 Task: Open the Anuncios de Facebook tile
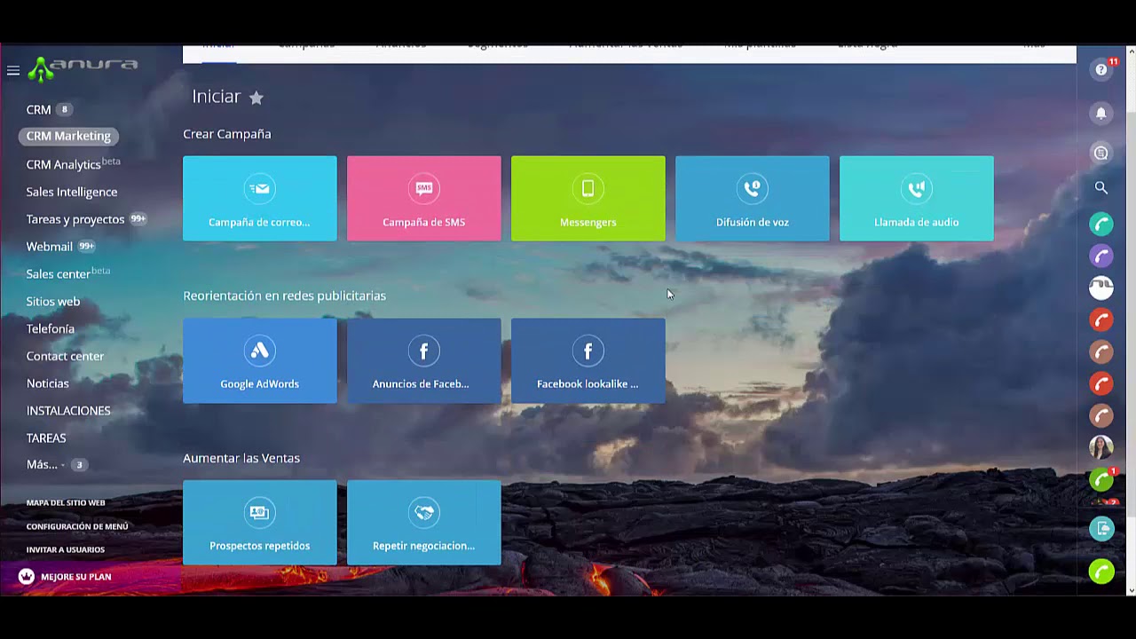click(424, 361)
